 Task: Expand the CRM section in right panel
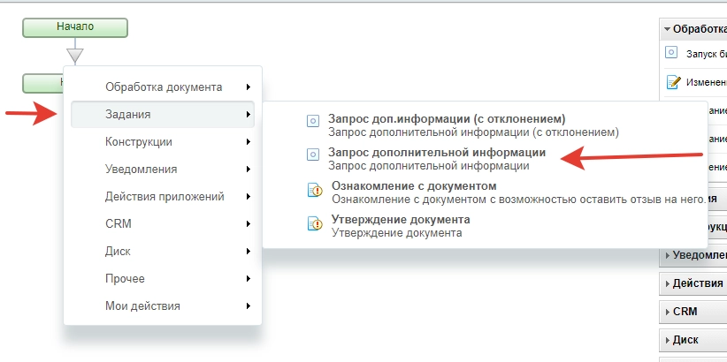pyautogui.click(x=693, y=312)
